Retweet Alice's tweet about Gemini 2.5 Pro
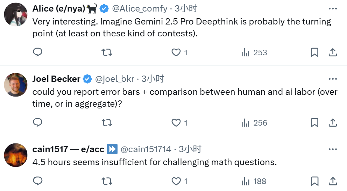Image resolution: width=347 pixels, height=191 pixels. pos(107,52)
